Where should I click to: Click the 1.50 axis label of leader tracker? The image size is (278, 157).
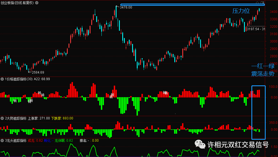[x=274, y=147]
